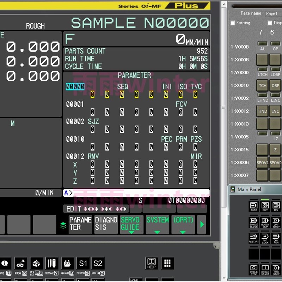Click the blank button in row 1:X0008 column 6
The height and width of the screenshot is (282, 282).
coord(275,60)
